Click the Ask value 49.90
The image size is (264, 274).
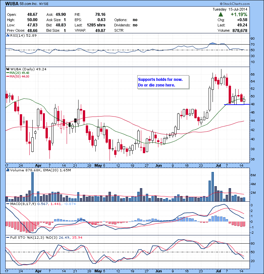click(61, 14)
